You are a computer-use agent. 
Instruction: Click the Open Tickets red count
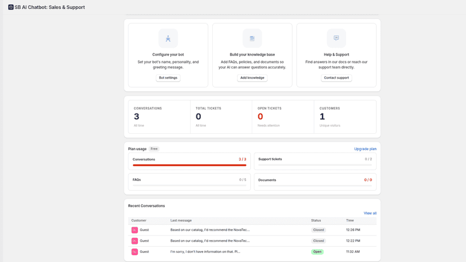tap(261, 116)
